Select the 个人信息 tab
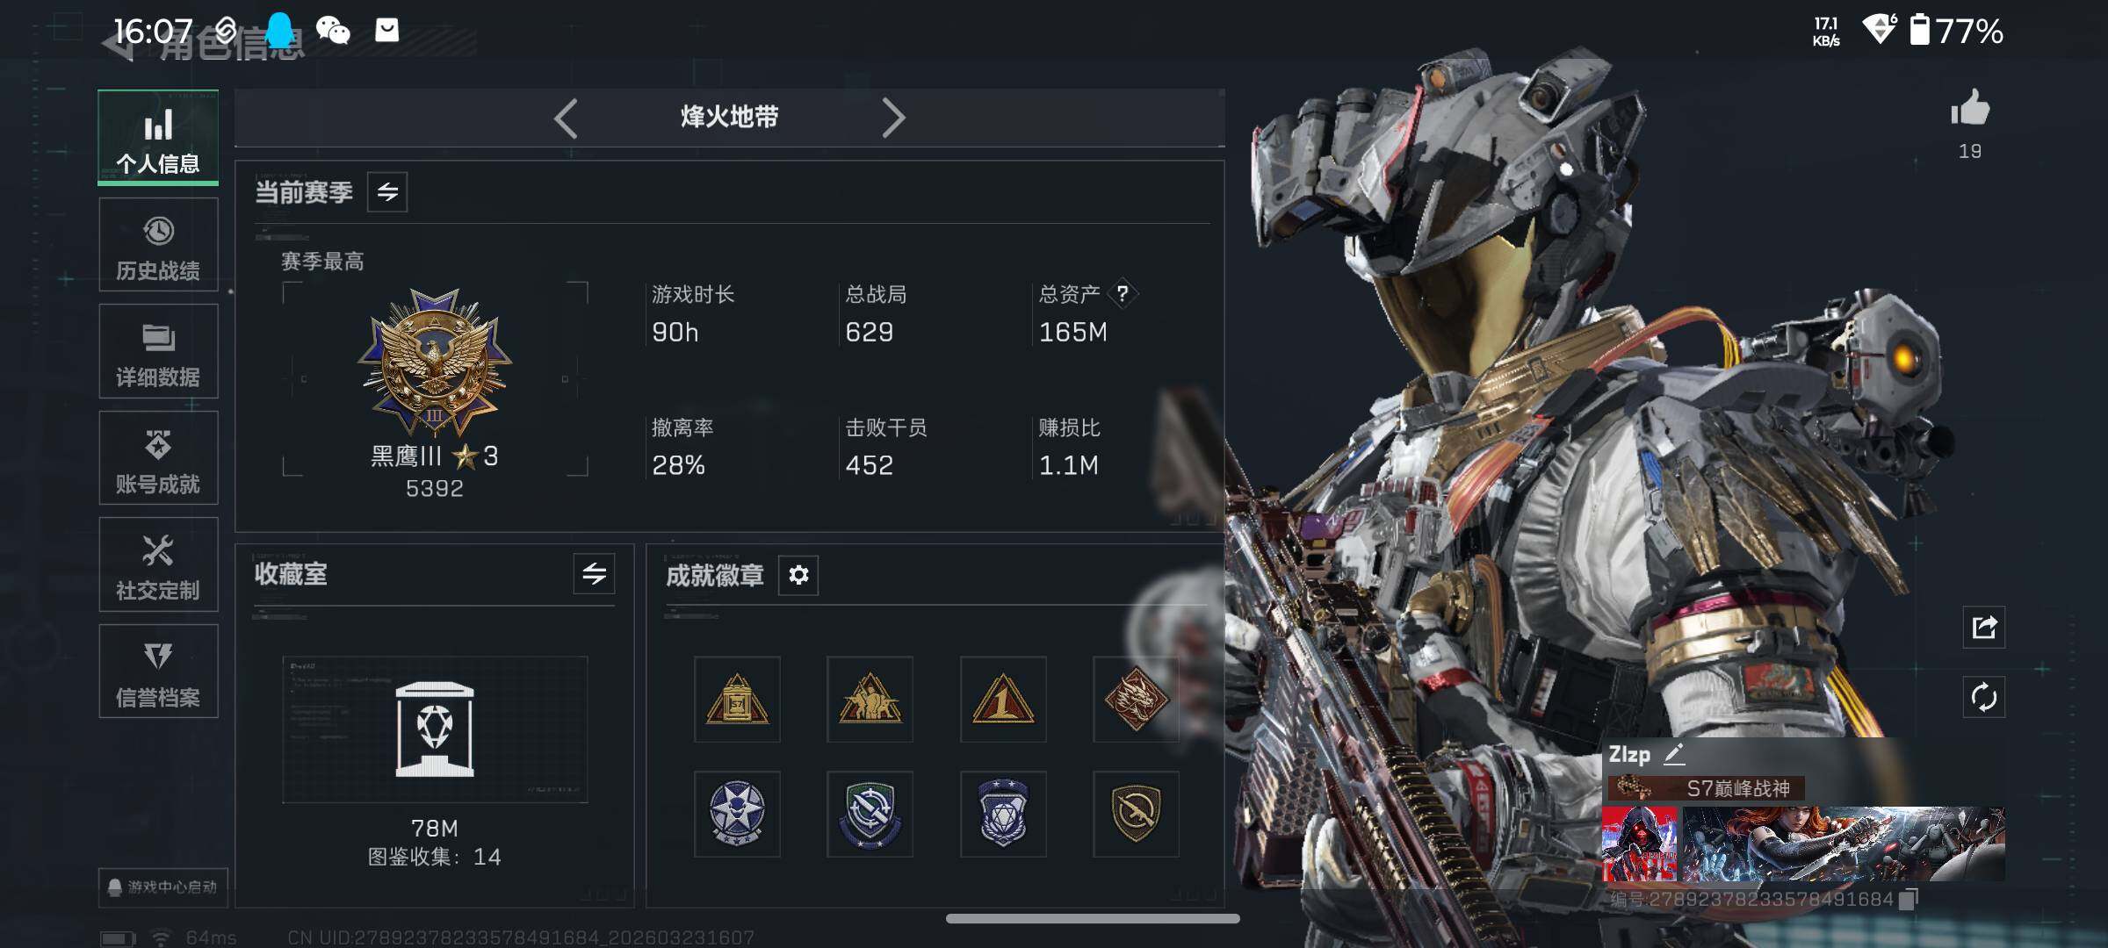Viewport: 2108px width, 948px height. point(158,138)
